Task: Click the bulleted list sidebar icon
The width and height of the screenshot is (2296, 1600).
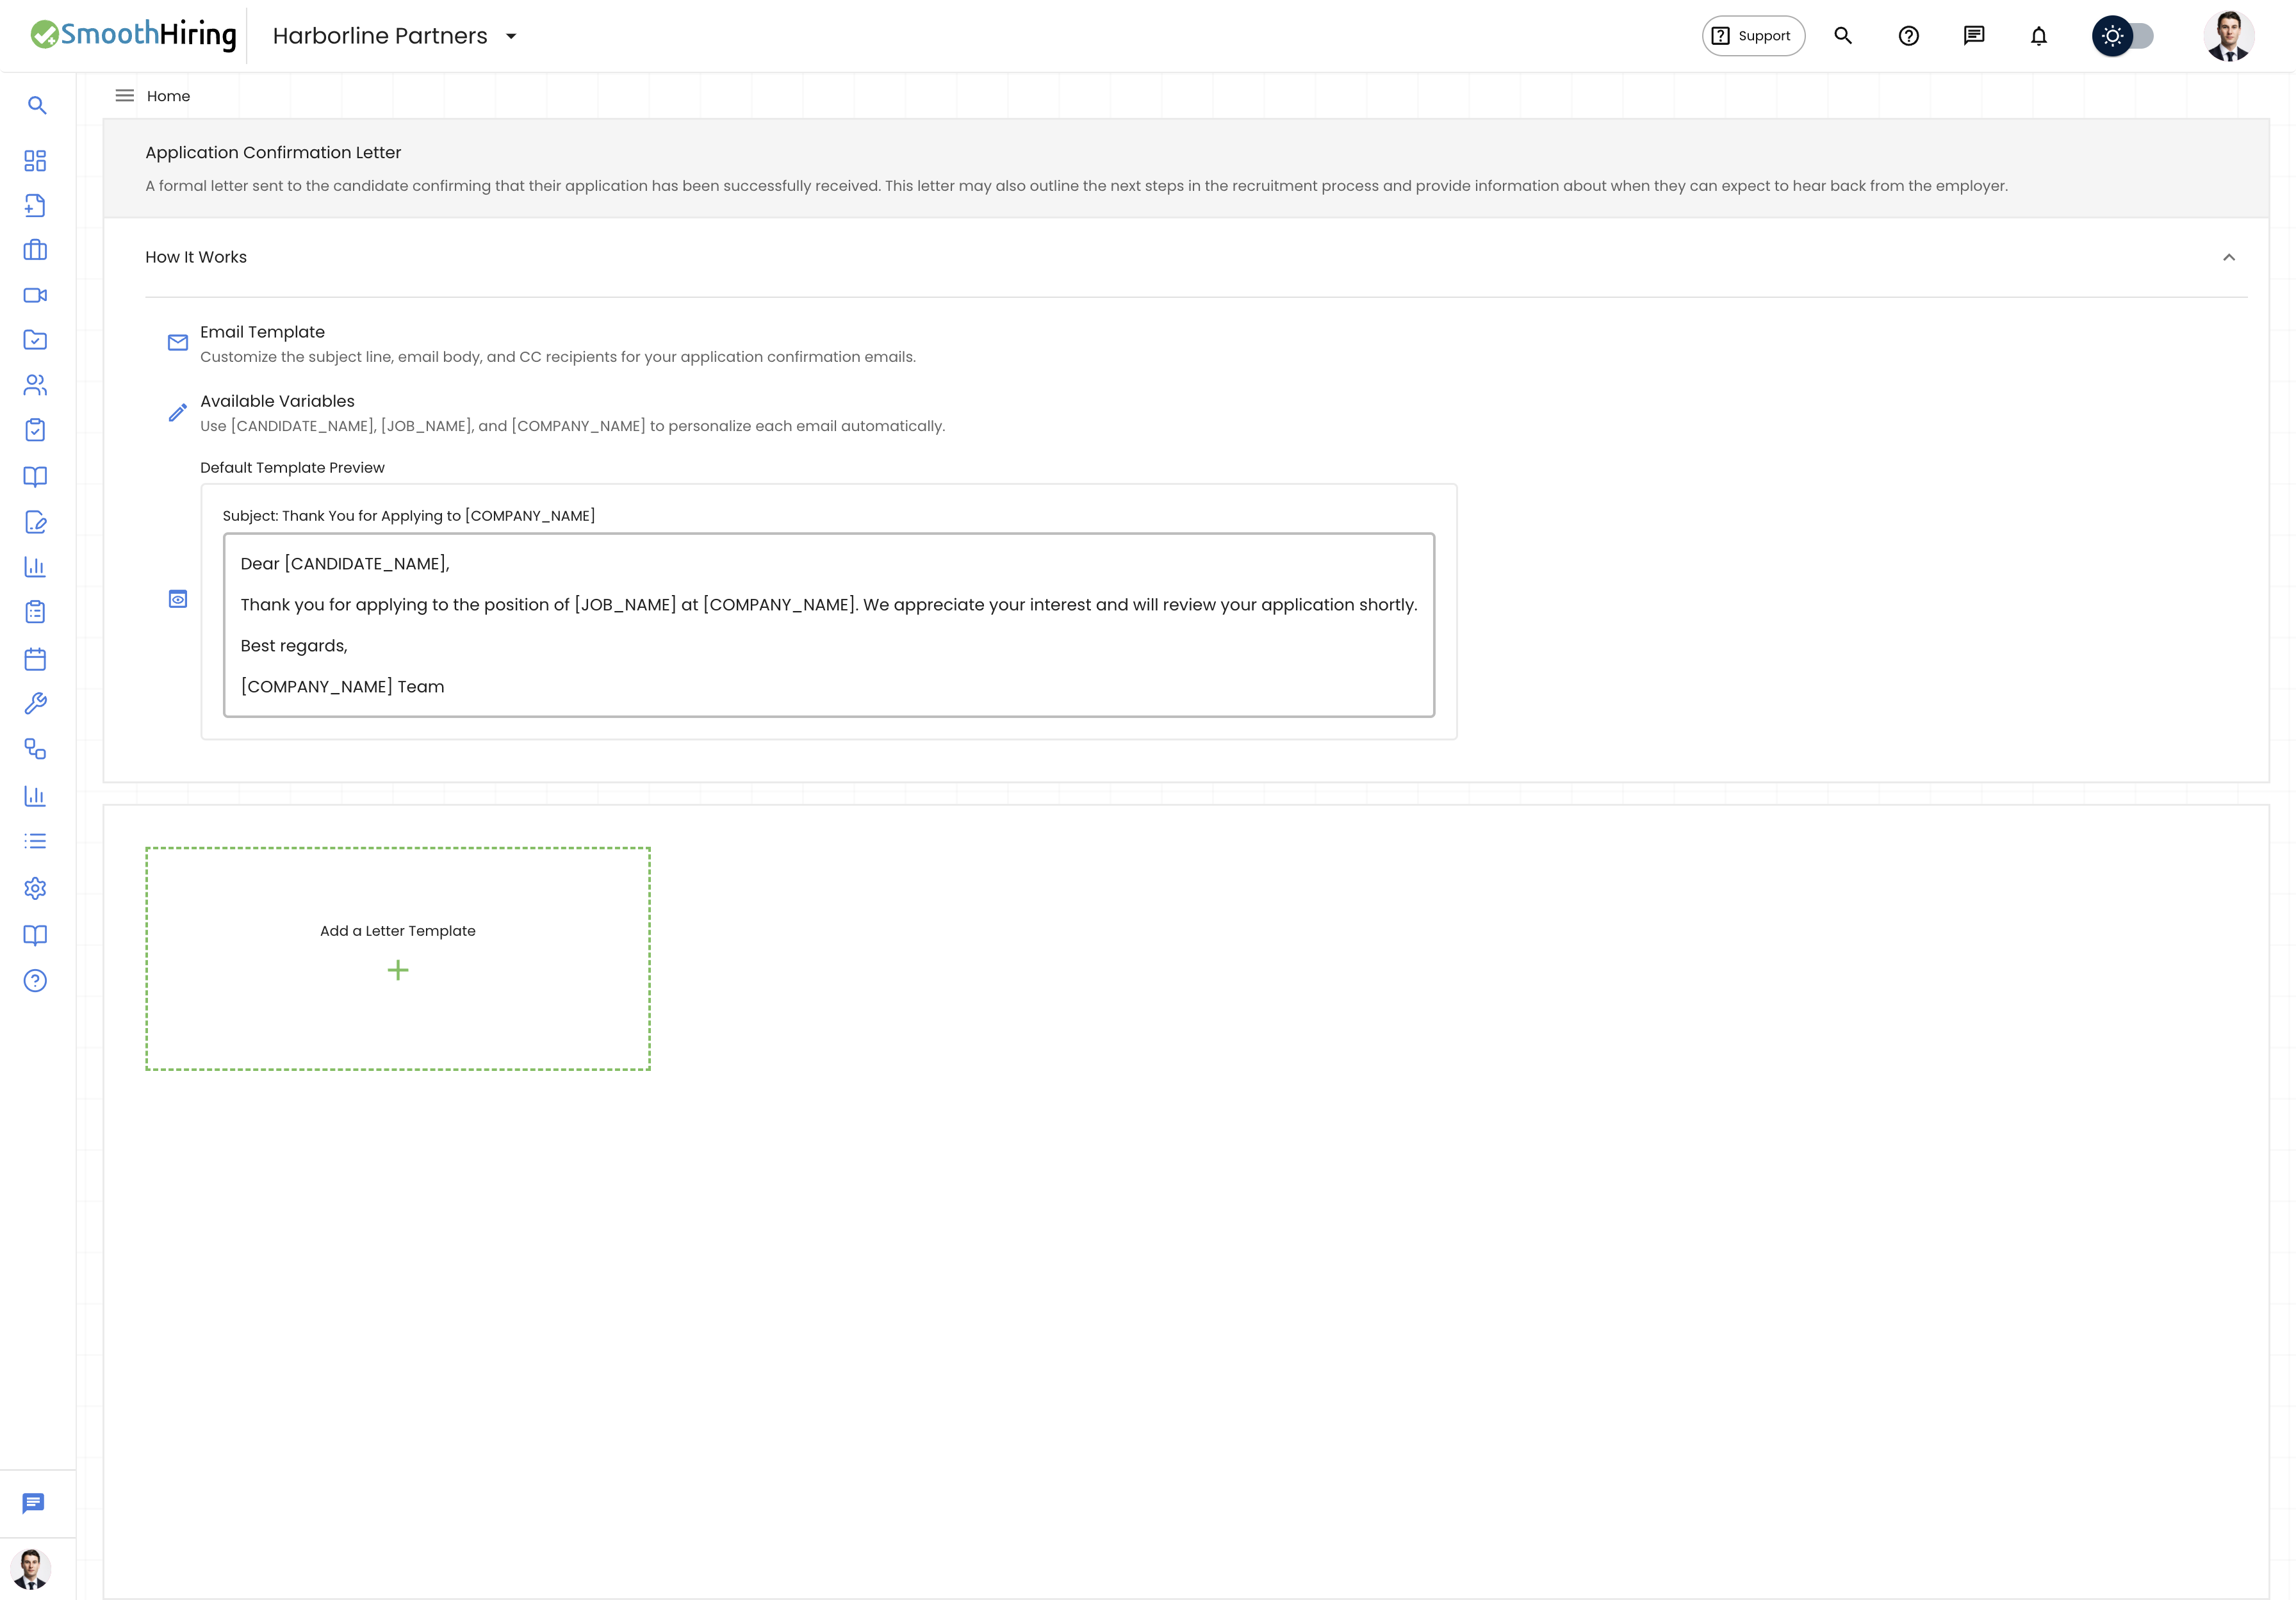Action: (x=35, y=841)
